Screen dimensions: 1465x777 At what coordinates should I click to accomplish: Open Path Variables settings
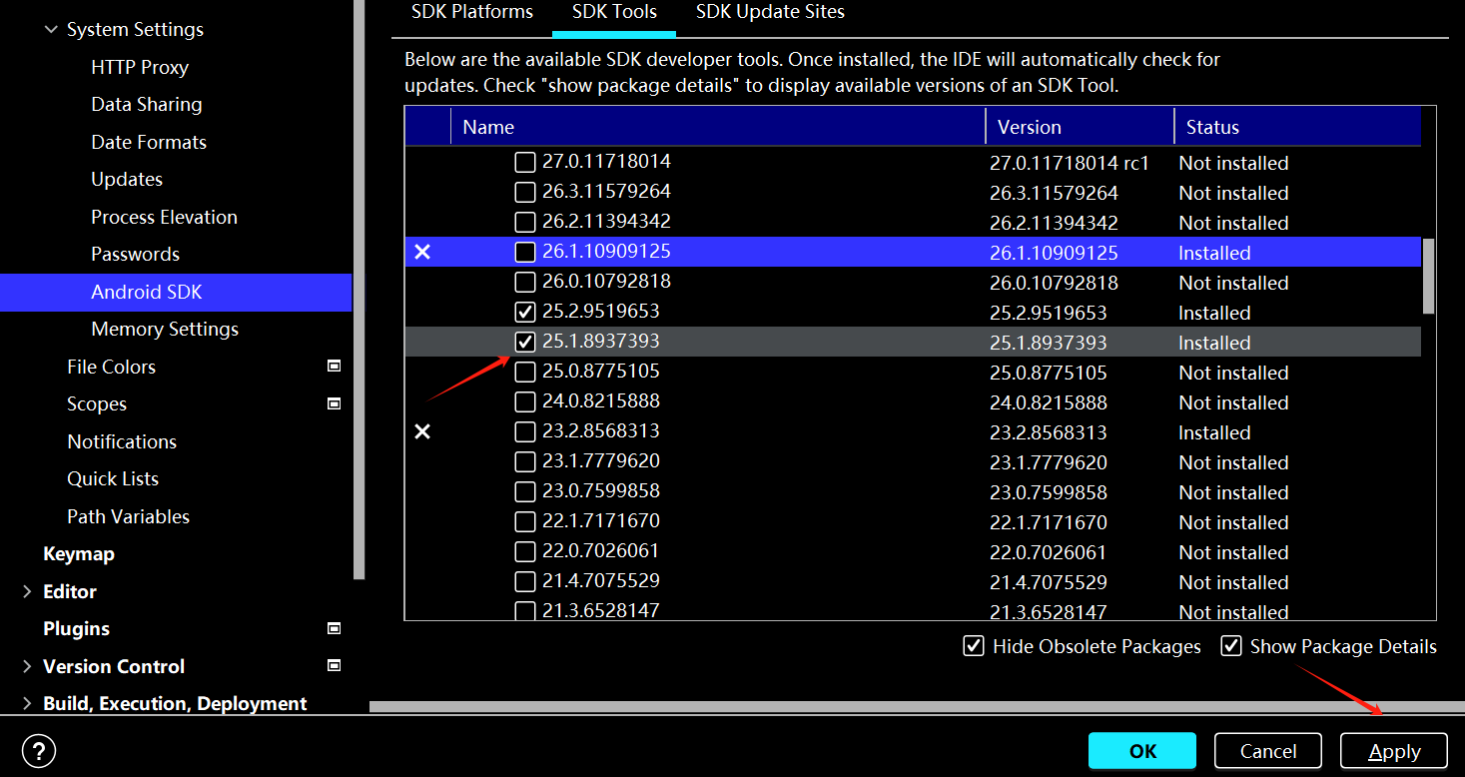[x=128, y=516]
